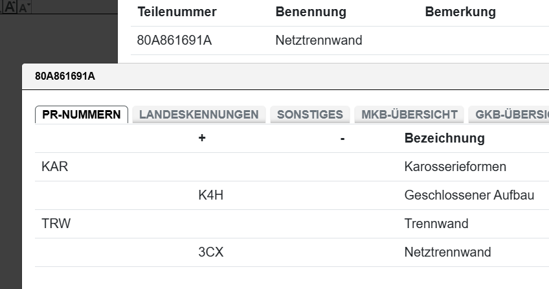Open the MKB-ÜBERSICHT tab
This screenshot has width=549, height=289.
[409, 115]
